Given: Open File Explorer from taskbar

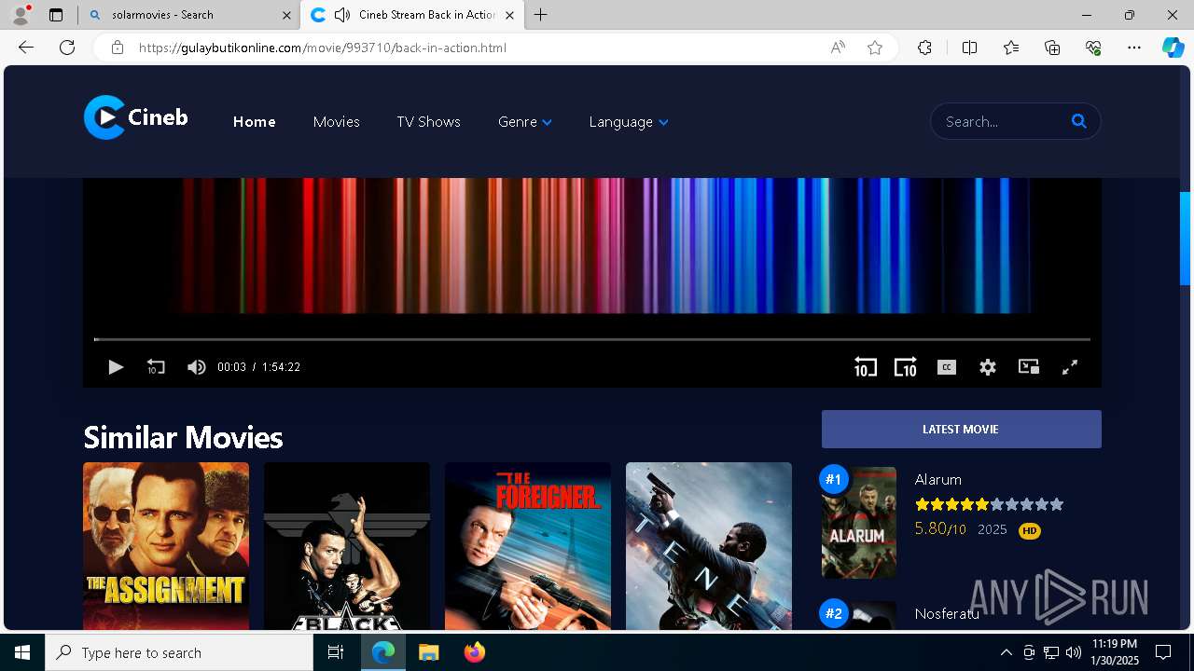Looking at the screenshot, I should click(428, 652).
